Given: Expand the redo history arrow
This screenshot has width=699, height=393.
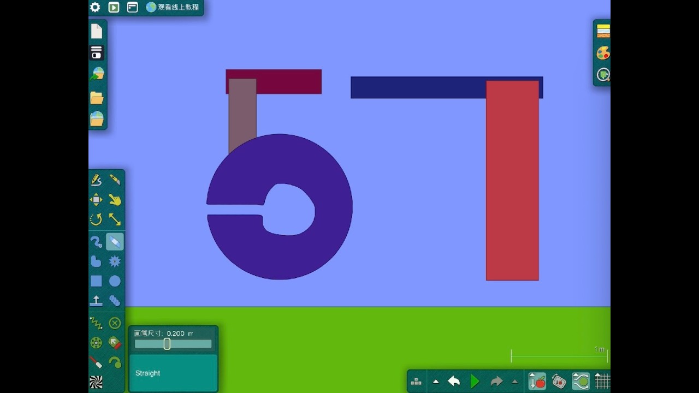Looking at the screenshot, I should 514,382.
